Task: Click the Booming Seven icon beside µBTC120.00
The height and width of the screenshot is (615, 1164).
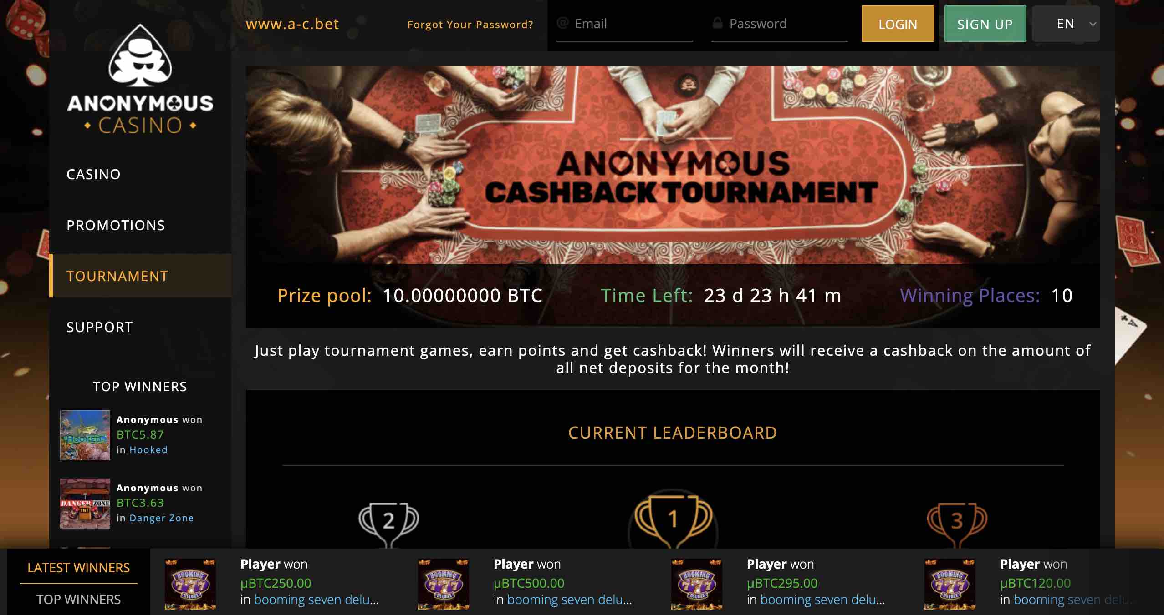Action: [x=950, y=584]
